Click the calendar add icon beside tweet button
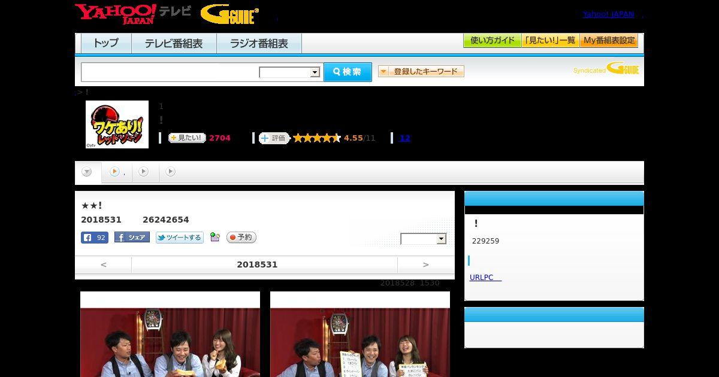The image size is (719, 377). (x=215, y=238)
